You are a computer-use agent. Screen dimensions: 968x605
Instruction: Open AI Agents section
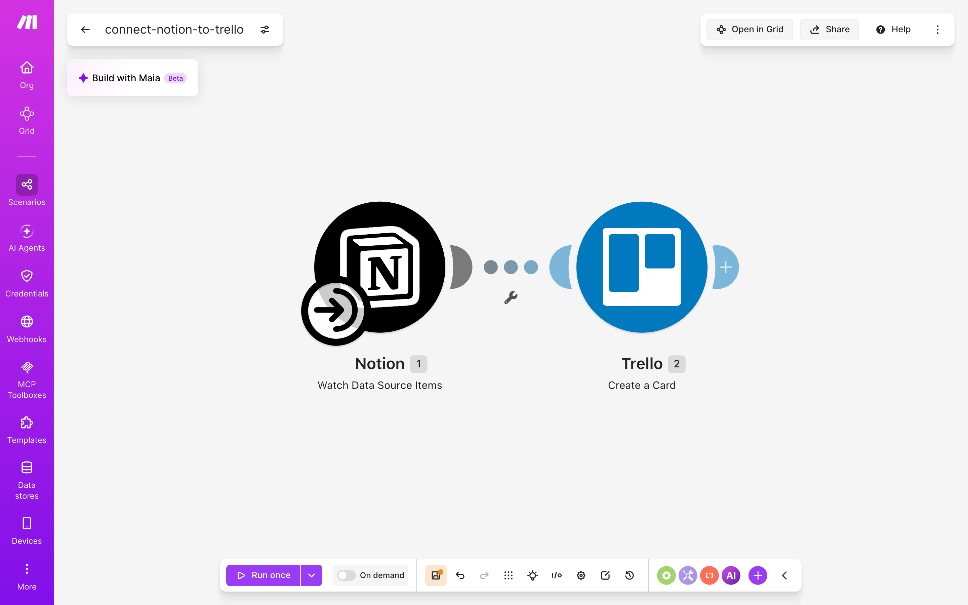27,238
